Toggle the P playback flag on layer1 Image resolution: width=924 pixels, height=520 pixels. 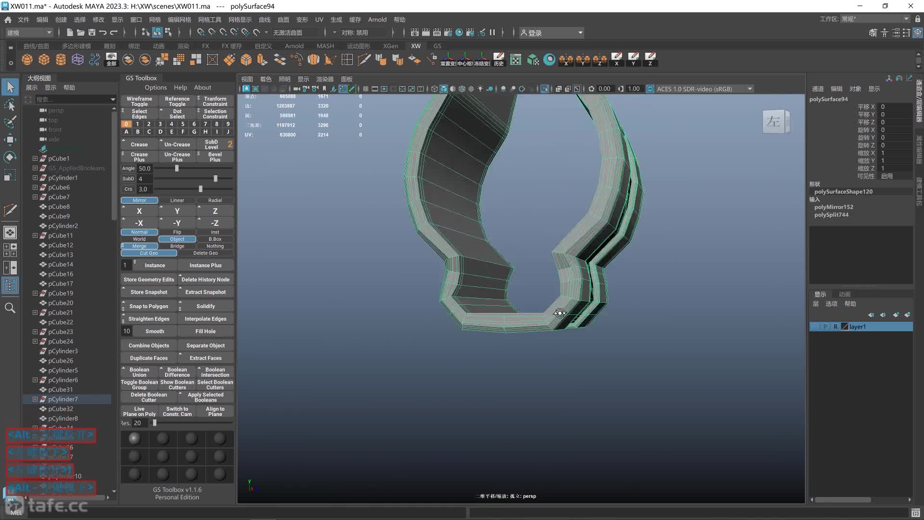(x=825, y=326)
